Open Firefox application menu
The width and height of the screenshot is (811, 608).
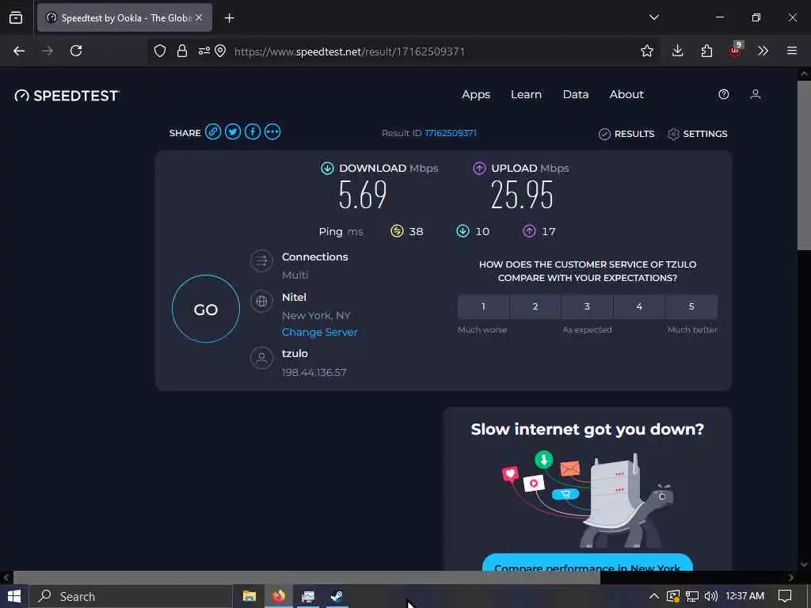[x=792, y=51]
